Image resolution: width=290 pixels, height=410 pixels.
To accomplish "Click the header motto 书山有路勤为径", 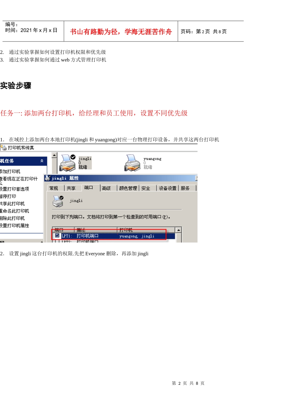I will click(x=121, y=32).
